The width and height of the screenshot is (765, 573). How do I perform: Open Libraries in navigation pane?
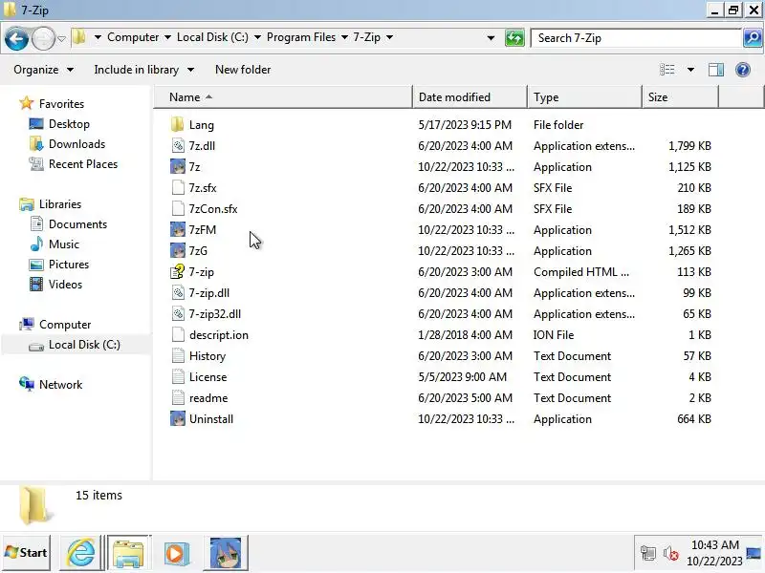click(60, 204)
